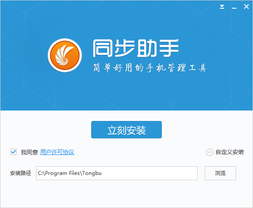This screenshot has height=208, width=253.
Task: Focus the install path input field
Action: pos(117,173)
